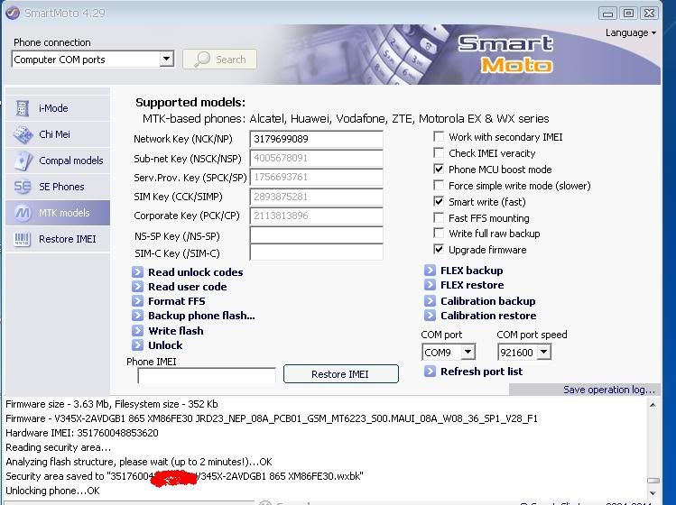
Task: Click the MTK models sidebar icon
Action: coord(23,213)
